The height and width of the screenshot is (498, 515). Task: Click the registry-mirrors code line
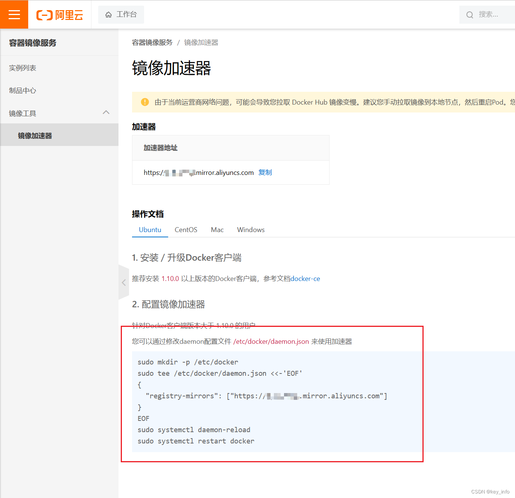pos(266,396)
